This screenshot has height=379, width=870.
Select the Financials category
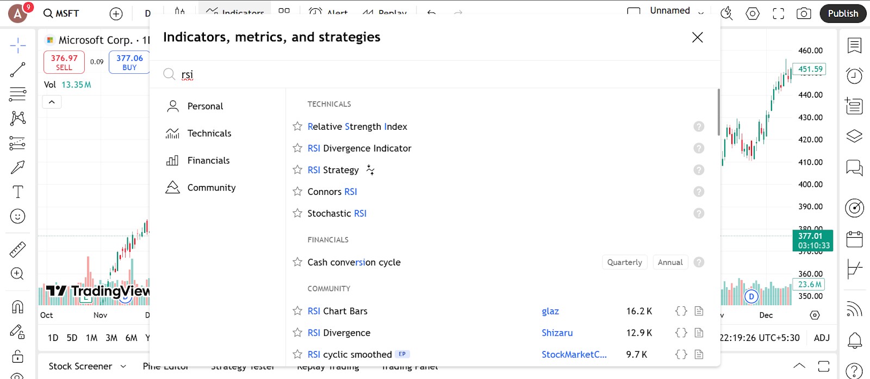(x=198, y=161)
